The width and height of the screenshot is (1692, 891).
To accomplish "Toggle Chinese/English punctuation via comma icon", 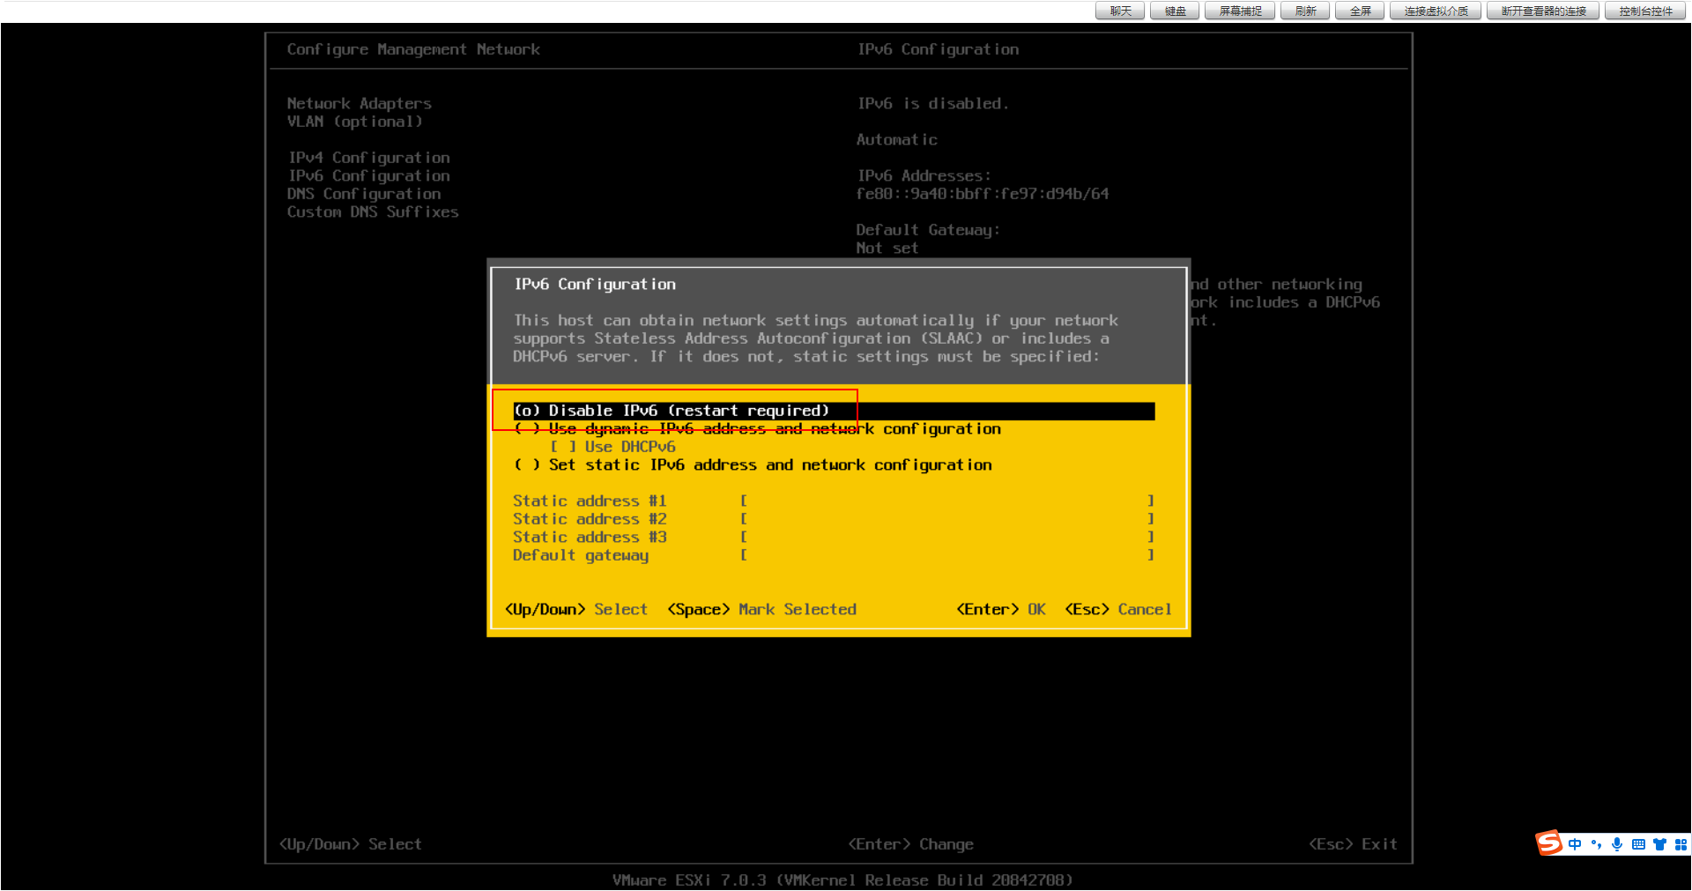I will (x=1596, y=843).
